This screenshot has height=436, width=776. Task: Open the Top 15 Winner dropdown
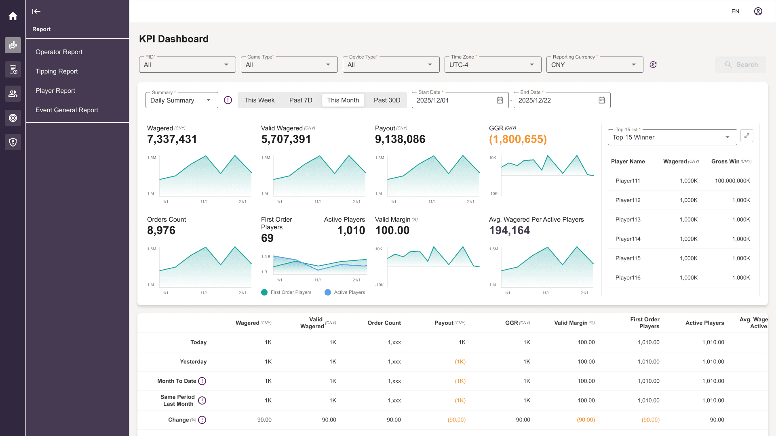pos(673,137)
